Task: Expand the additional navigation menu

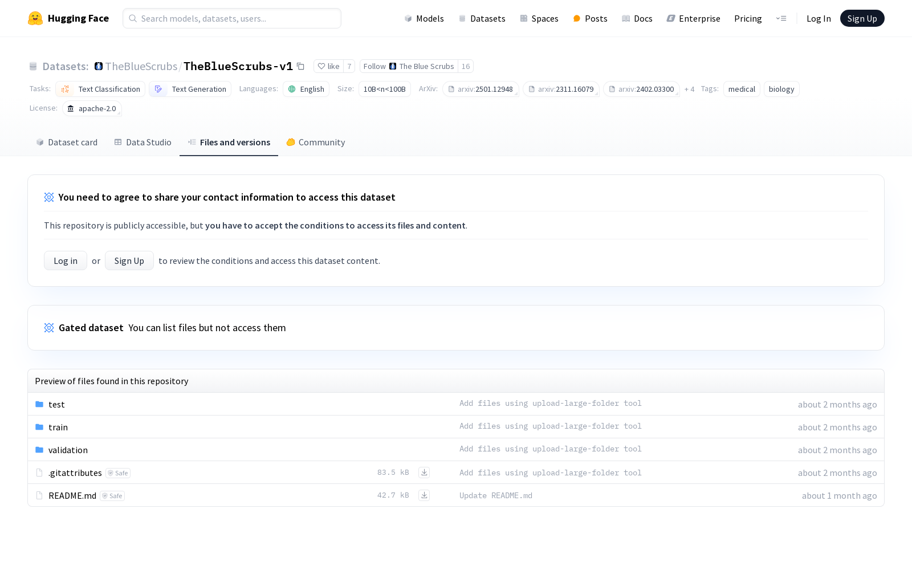Action: click(781, 18)
